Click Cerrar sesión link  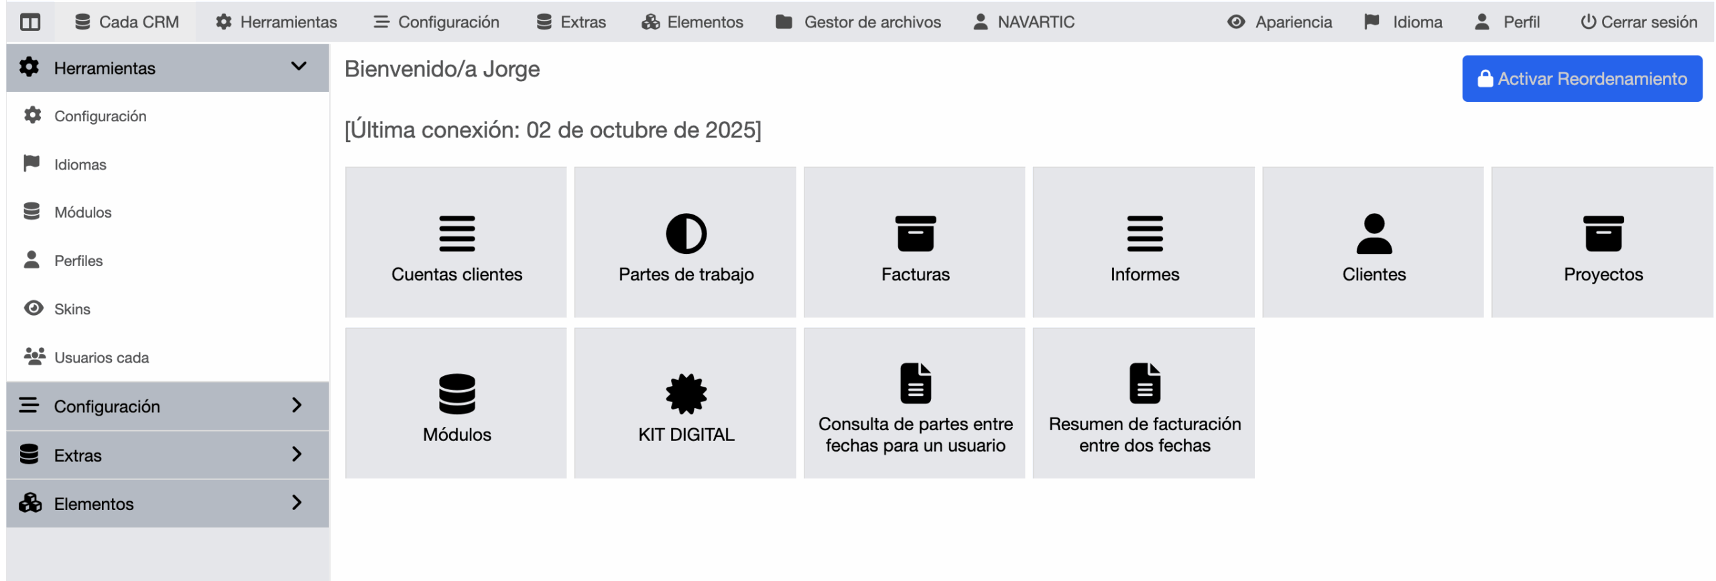(x=1639, y=22)
